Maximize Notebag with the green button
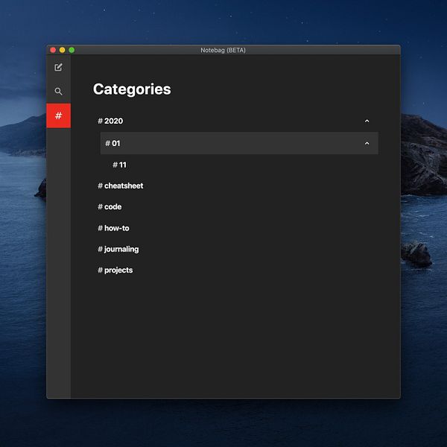This screenshot has height=447, width=447. click(x=72, y=50)
